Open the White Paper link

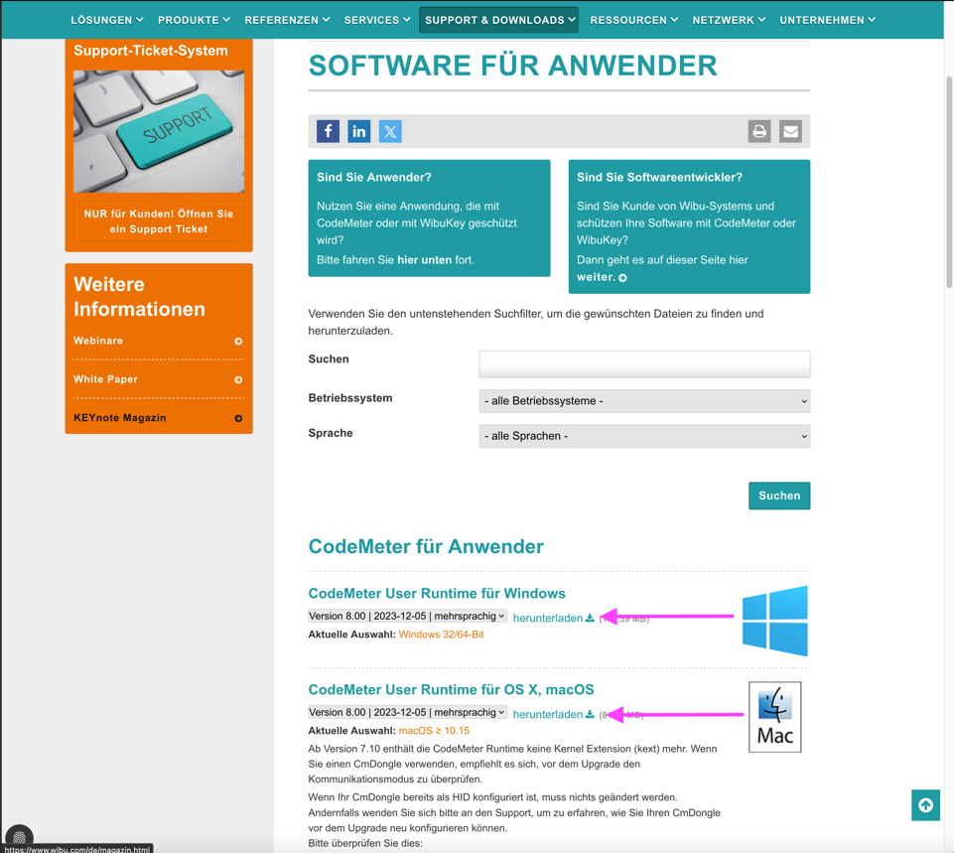(105, 379)
